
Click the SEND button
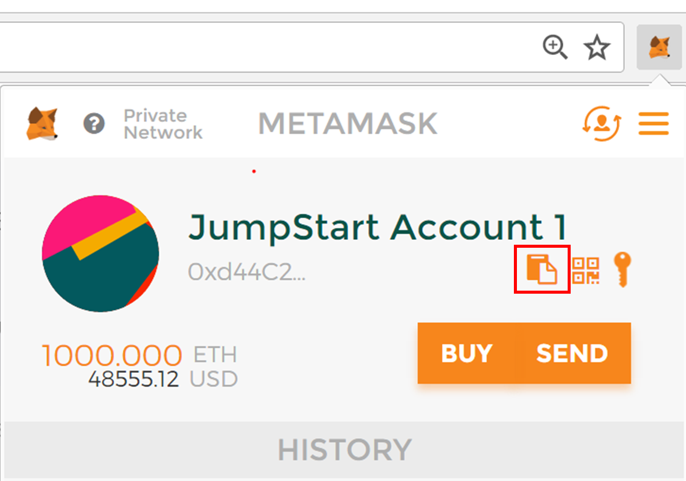(x=572, y=353)
